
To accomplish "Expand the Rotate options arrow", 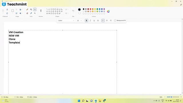I will 22,9.
